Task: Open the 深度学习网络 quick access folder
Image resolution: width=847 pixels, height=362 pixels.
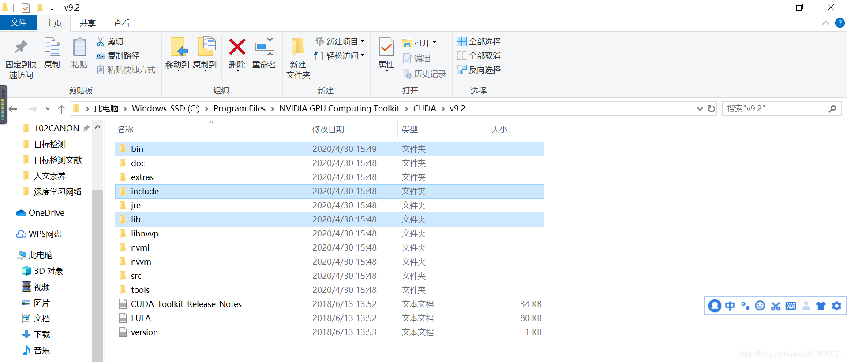Action: (52, 192)
